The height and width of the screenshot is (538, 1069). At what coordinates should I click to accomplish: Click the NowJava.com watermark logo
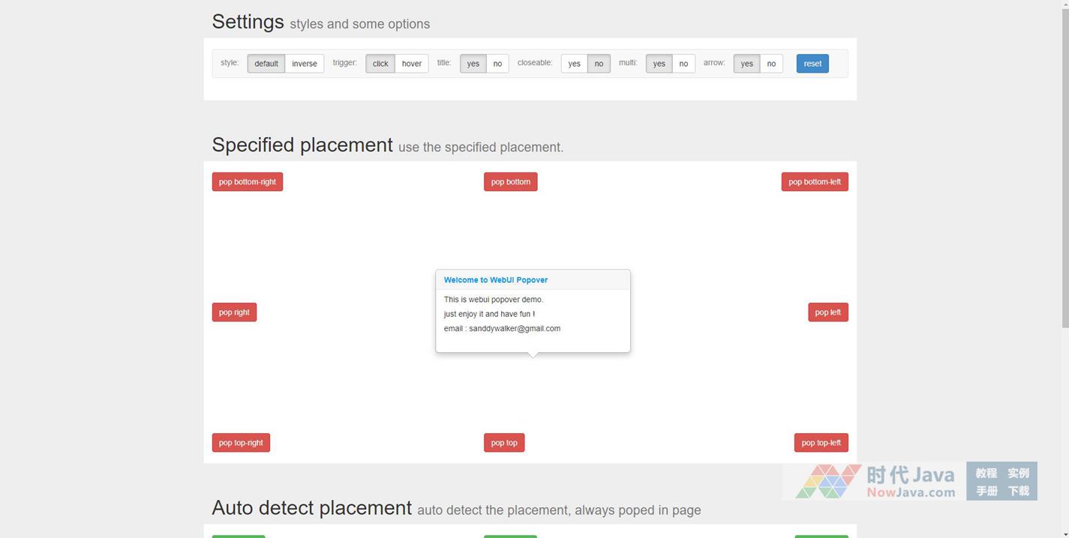pos(874,482)
